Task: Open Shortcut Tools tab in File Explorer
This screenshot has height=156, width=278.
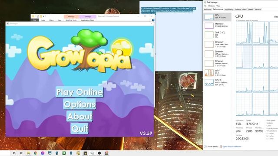Action: (x=71, y=20)
